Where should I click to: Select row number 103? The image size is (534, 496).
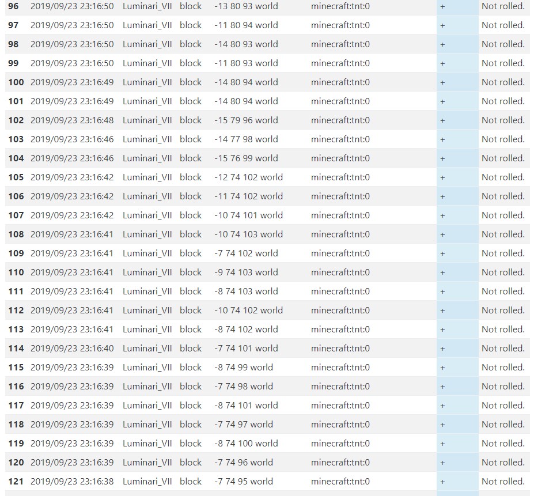(x=16, y=139)
